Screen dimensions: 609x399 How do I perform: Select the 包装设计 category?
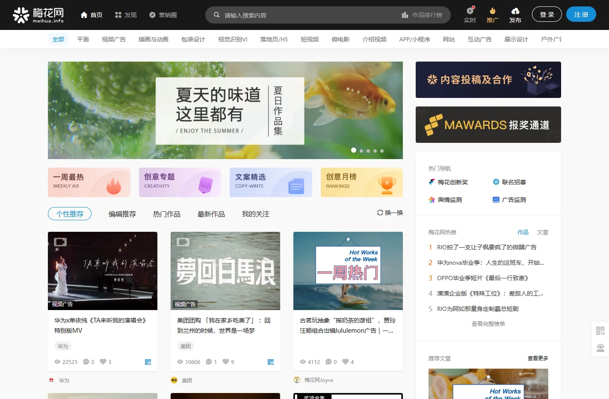[193, 39]
